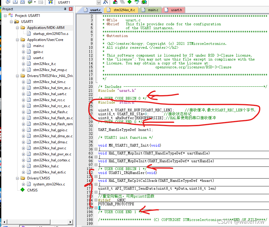Click line 31 UART_HandleTypeDef huart1 code

[x=125, y=130]
